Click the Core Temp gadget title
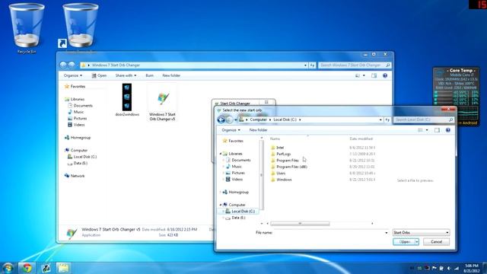 point(461,71)
